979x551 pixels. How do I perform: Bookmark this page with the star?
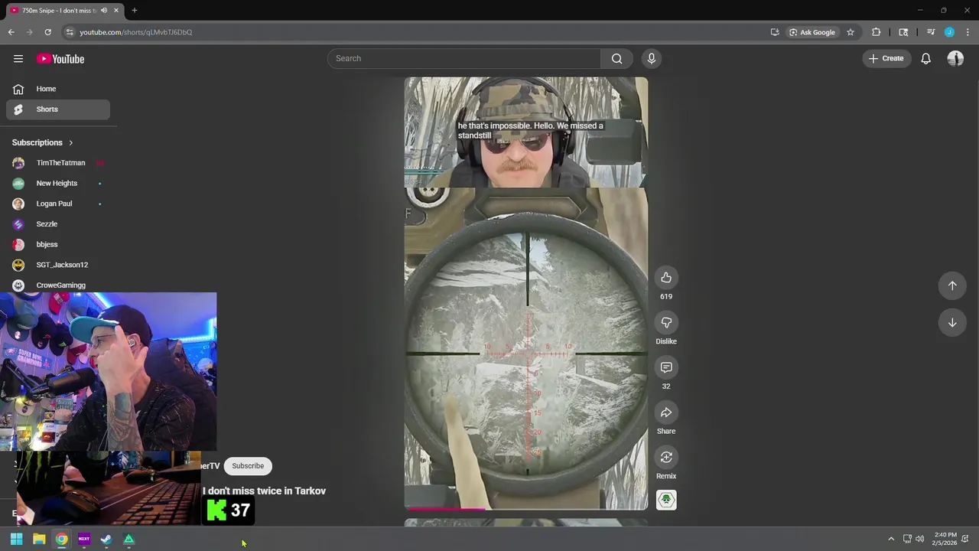[850, 32]
